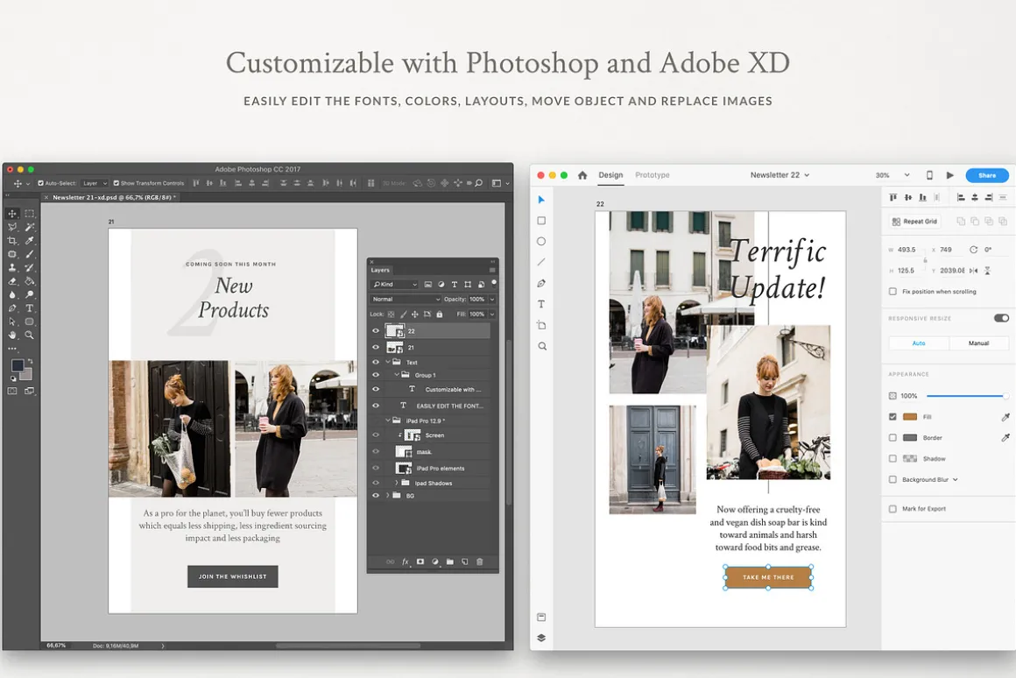Click the lock all icon in Layers panel
Viewport: 1016px width, 678px height.
[440, 314]
